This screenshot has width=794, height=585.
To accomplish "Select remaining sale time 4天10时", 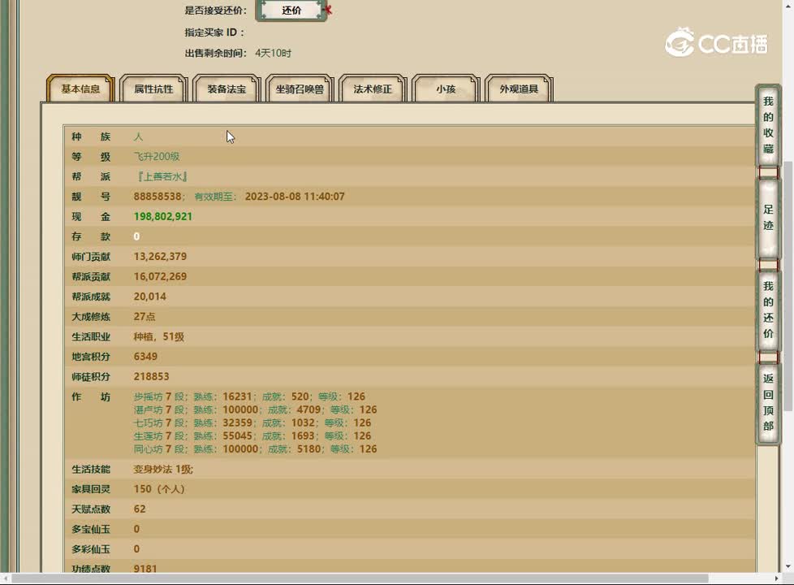I will coord(273,54).
